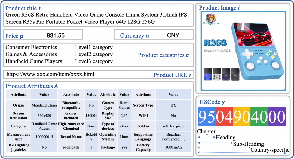Click the IPS value cell
The width and height of the screenshot is (294, 159).
tap(173, 105)
